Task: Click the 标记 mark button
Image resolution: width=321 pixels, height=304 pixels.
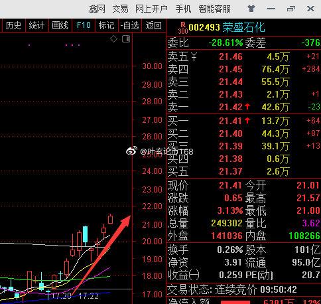Action: 107,25
